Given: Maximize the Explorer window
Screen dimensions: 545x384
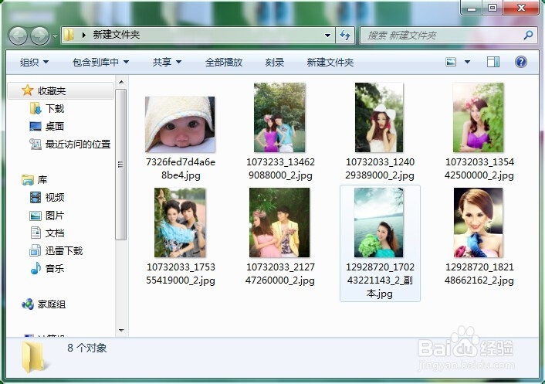Looking at the screenshot, I should (493, 8).
